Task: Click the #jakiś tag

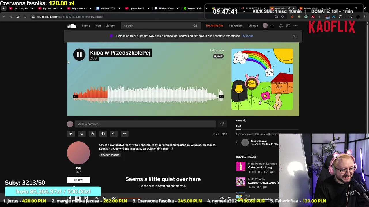Action: [x=218, y=56]
